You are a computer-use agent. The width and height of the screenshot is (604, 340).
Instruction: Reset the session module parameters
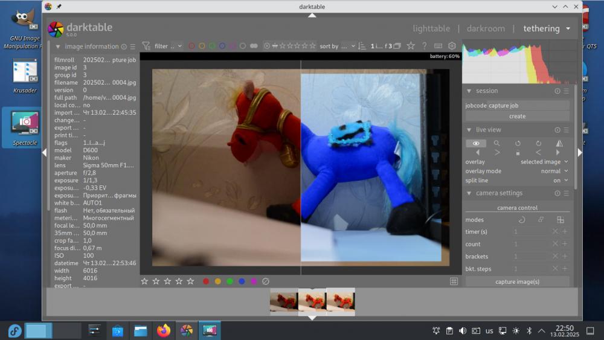tap(557, 91)
